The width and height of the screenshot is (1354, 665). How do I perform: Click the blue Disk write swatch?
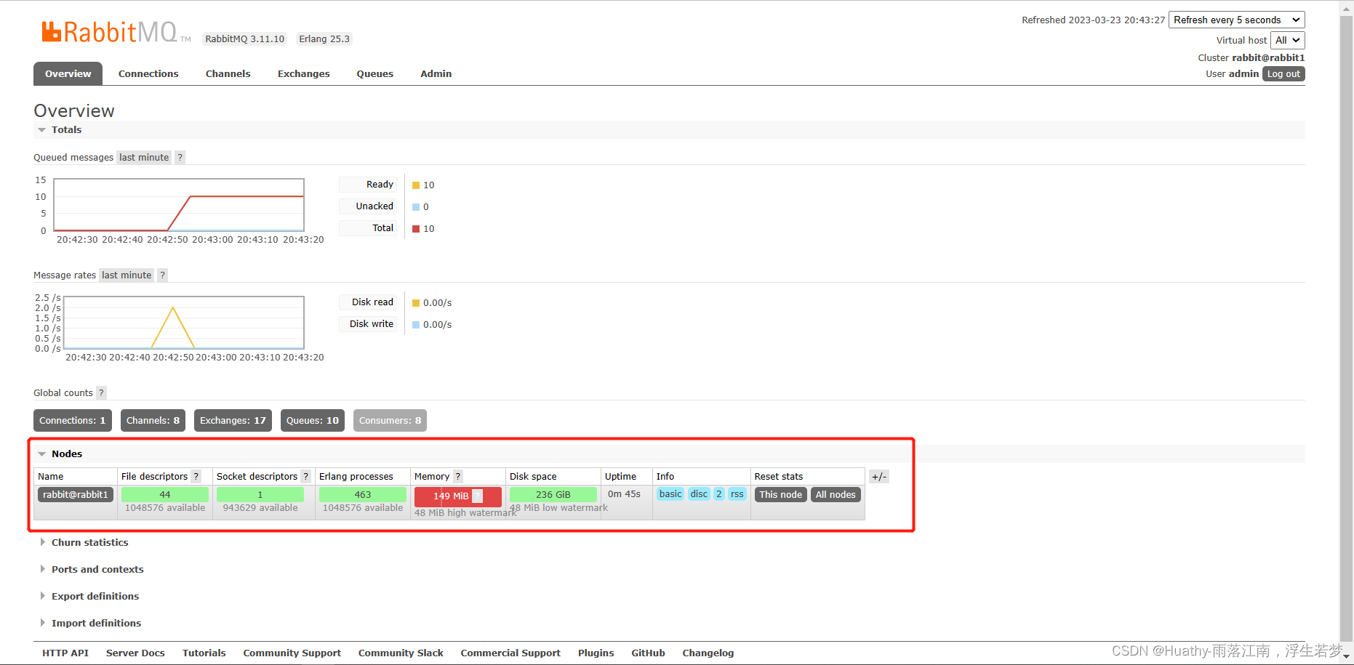coord(416,325)
